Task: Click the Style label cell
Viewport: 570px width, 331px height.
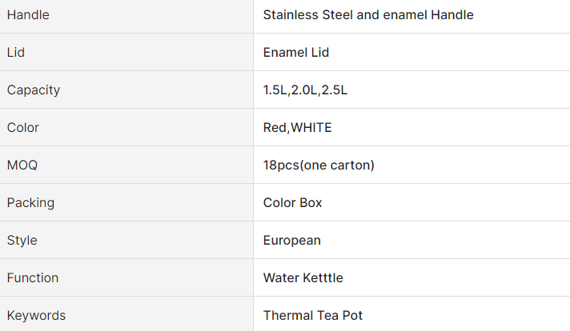Action: pyautogui.click(x=22, y=241)
